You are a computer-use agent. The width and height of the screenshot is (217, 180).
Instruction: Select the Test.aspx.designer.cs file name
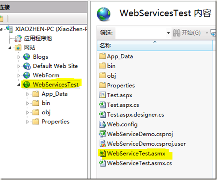pyautogui.click(x=136, y=115)
